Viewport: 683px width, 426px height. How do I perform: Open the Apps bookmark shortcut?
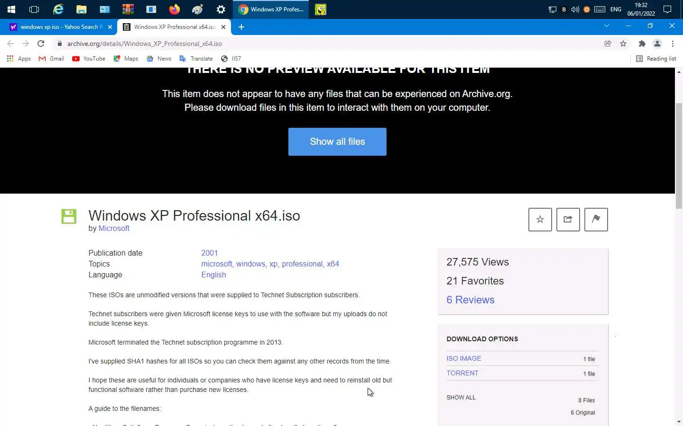tap(19, 59)
